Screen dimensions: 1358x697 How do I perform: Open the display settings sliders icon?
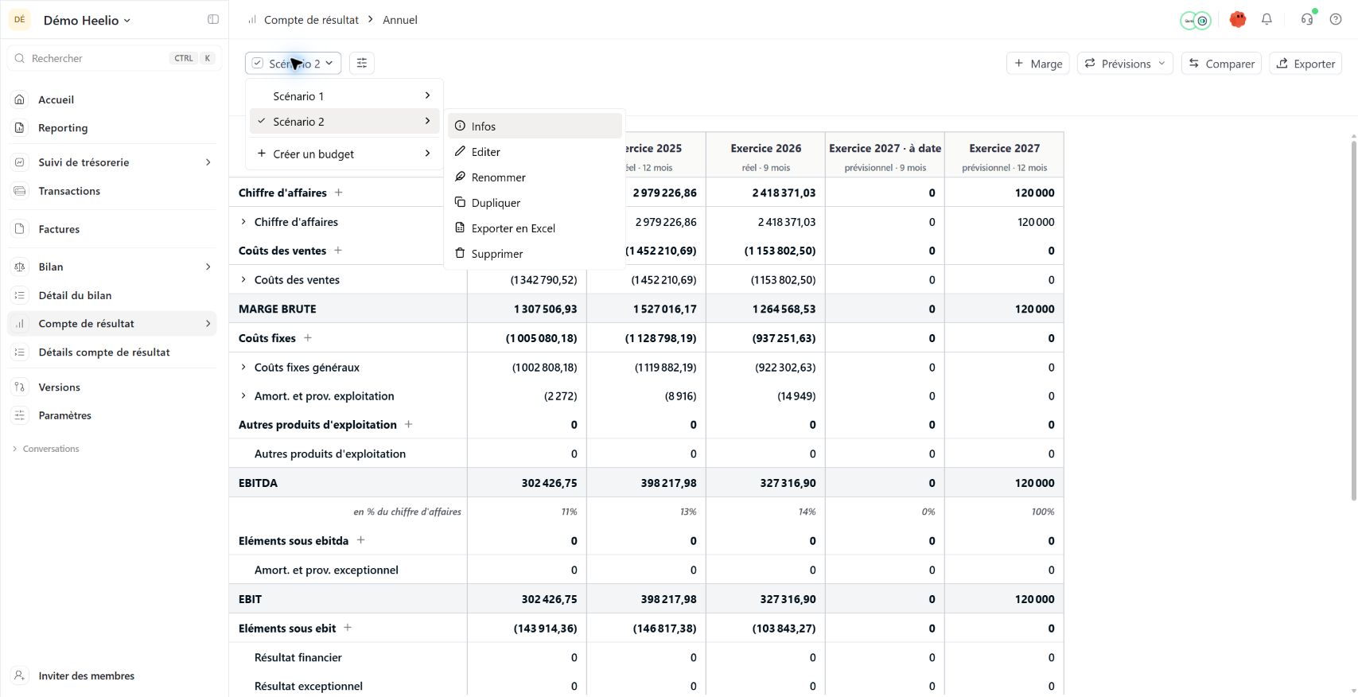(x=362, y=64)
